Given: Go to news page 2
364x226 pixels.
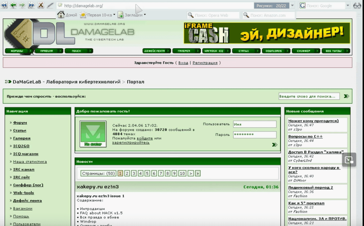Looking at the screenshot, I should pos(127,173).
